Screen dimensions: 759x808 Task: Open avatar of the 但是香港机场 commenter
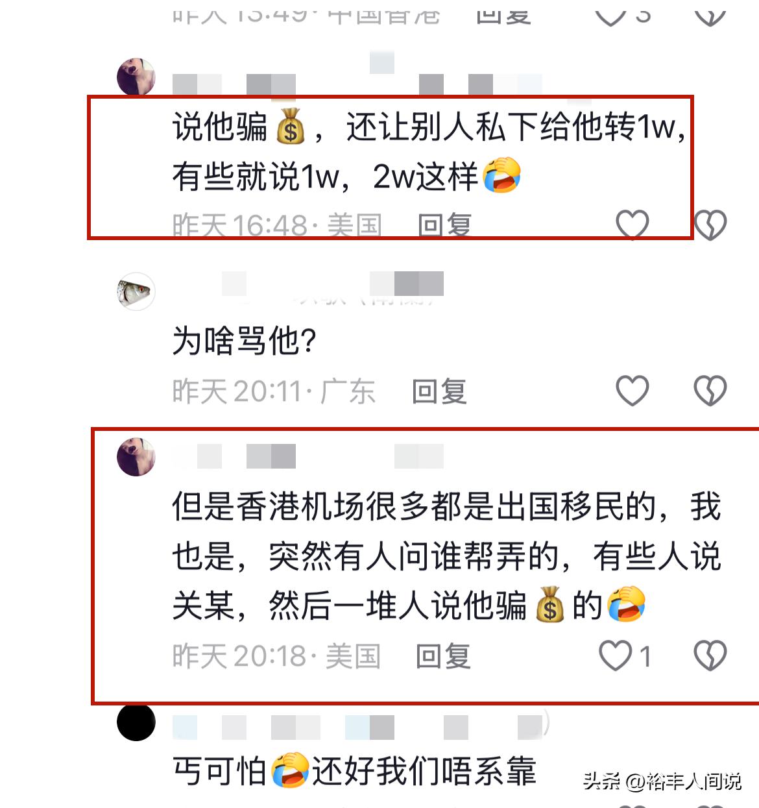tap(136, 457)
